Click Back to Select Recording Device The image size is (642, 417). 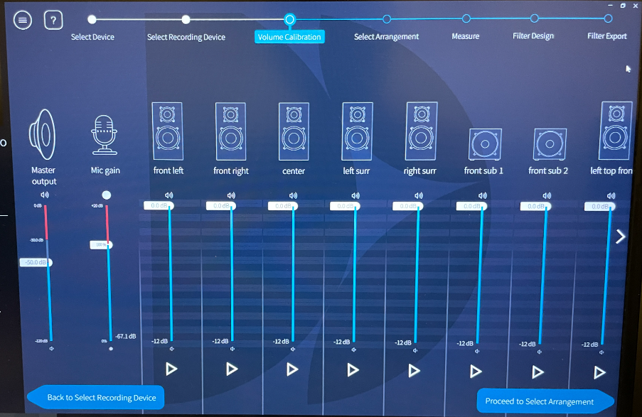pyautogui.click(x=96, y=397)
